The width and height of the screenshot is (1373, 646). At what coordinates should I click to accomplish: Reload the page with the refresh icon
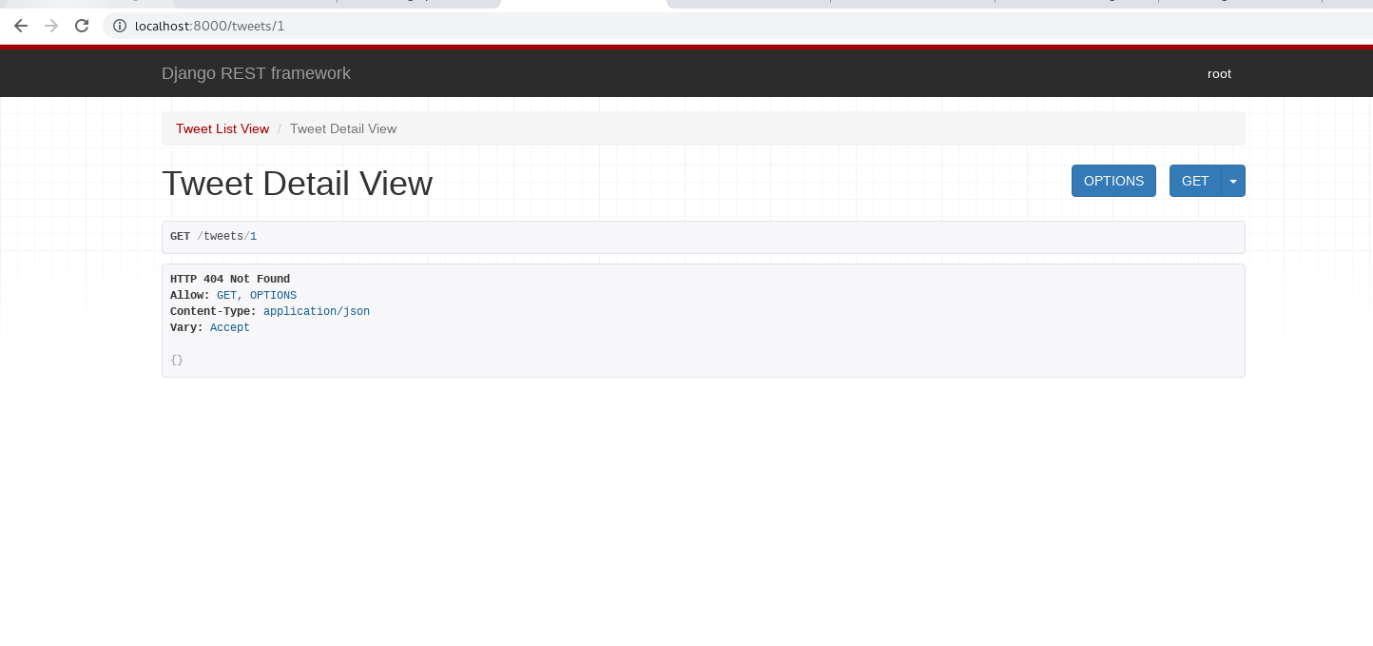point(82,26)
